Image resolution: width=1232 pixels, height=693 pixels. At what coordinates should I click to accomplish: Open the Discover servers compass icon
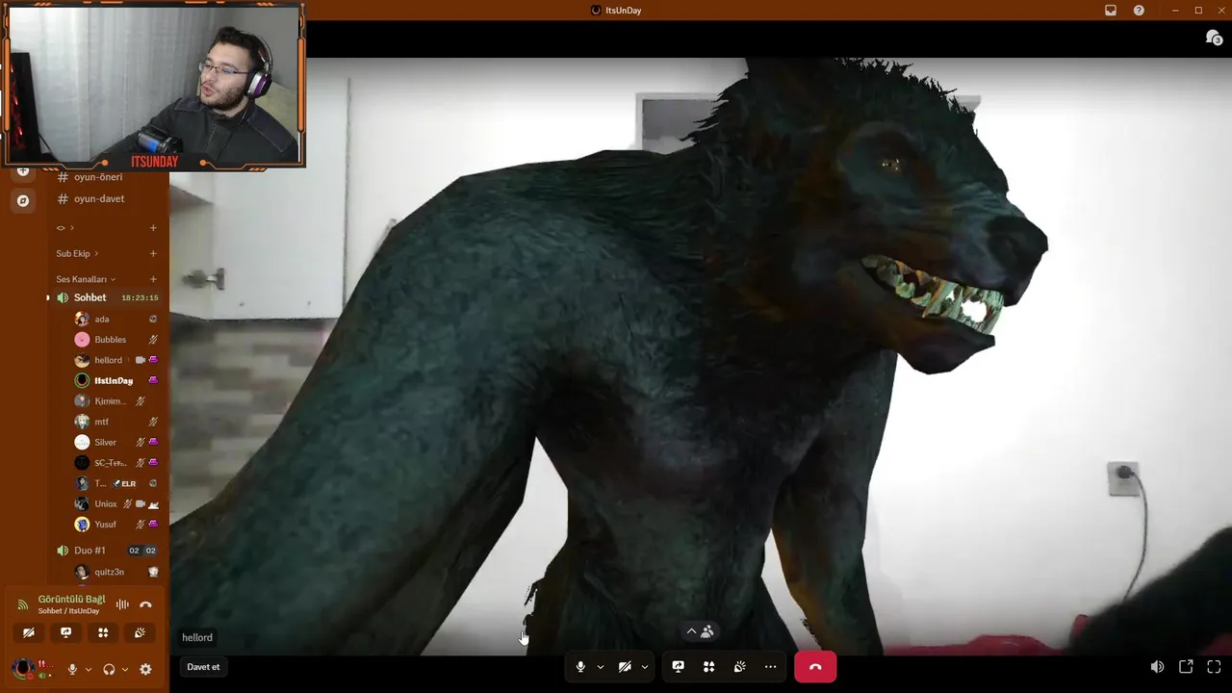[23, 201]
